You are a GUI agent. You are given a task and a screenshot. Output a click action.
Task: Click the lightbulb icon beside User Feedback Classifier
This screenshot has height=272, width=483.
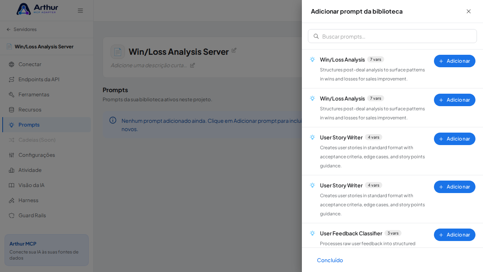pos(312,233)
